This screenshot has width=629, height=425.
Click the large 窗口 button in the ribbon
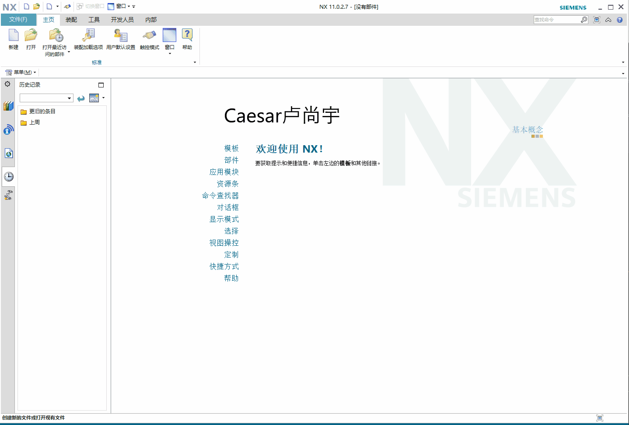pyautogui.click(x=170, y=42)
